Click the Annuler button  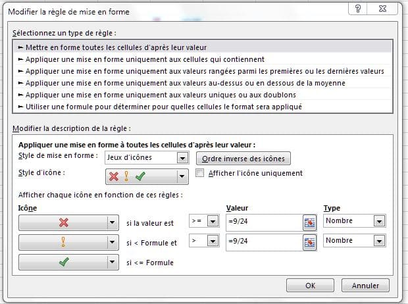pos(365,286)
